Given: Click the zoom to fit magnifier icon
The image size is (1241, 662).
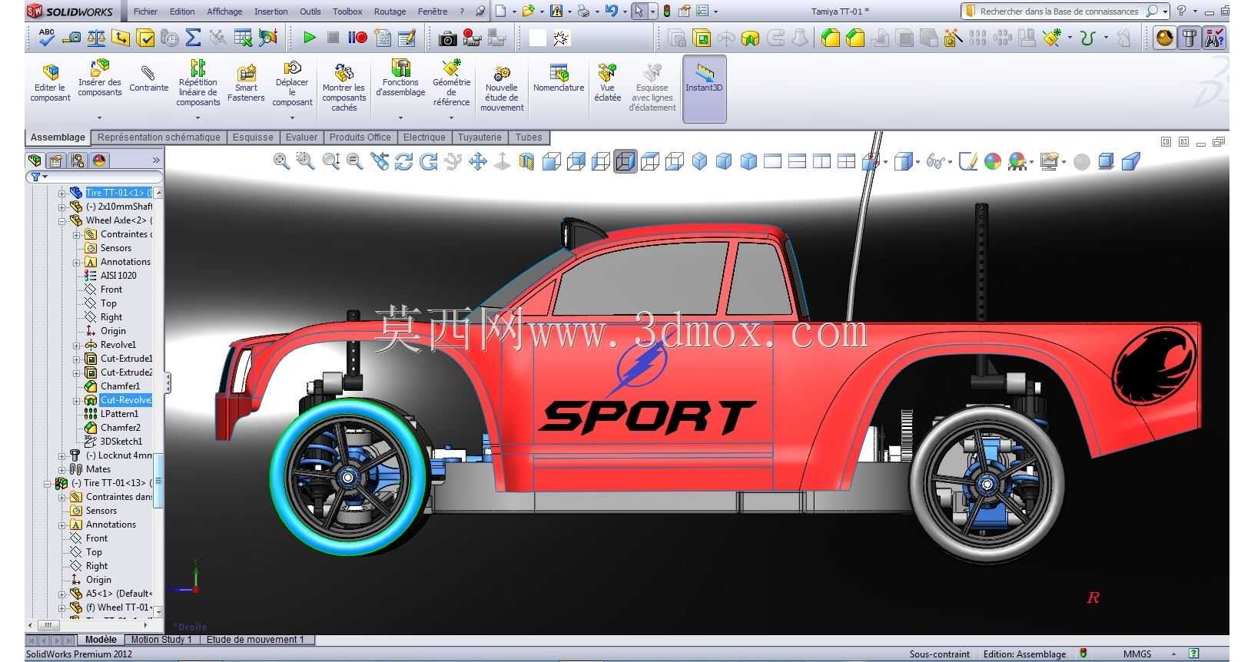Looking at the screenshot, I should pos(281,161).
